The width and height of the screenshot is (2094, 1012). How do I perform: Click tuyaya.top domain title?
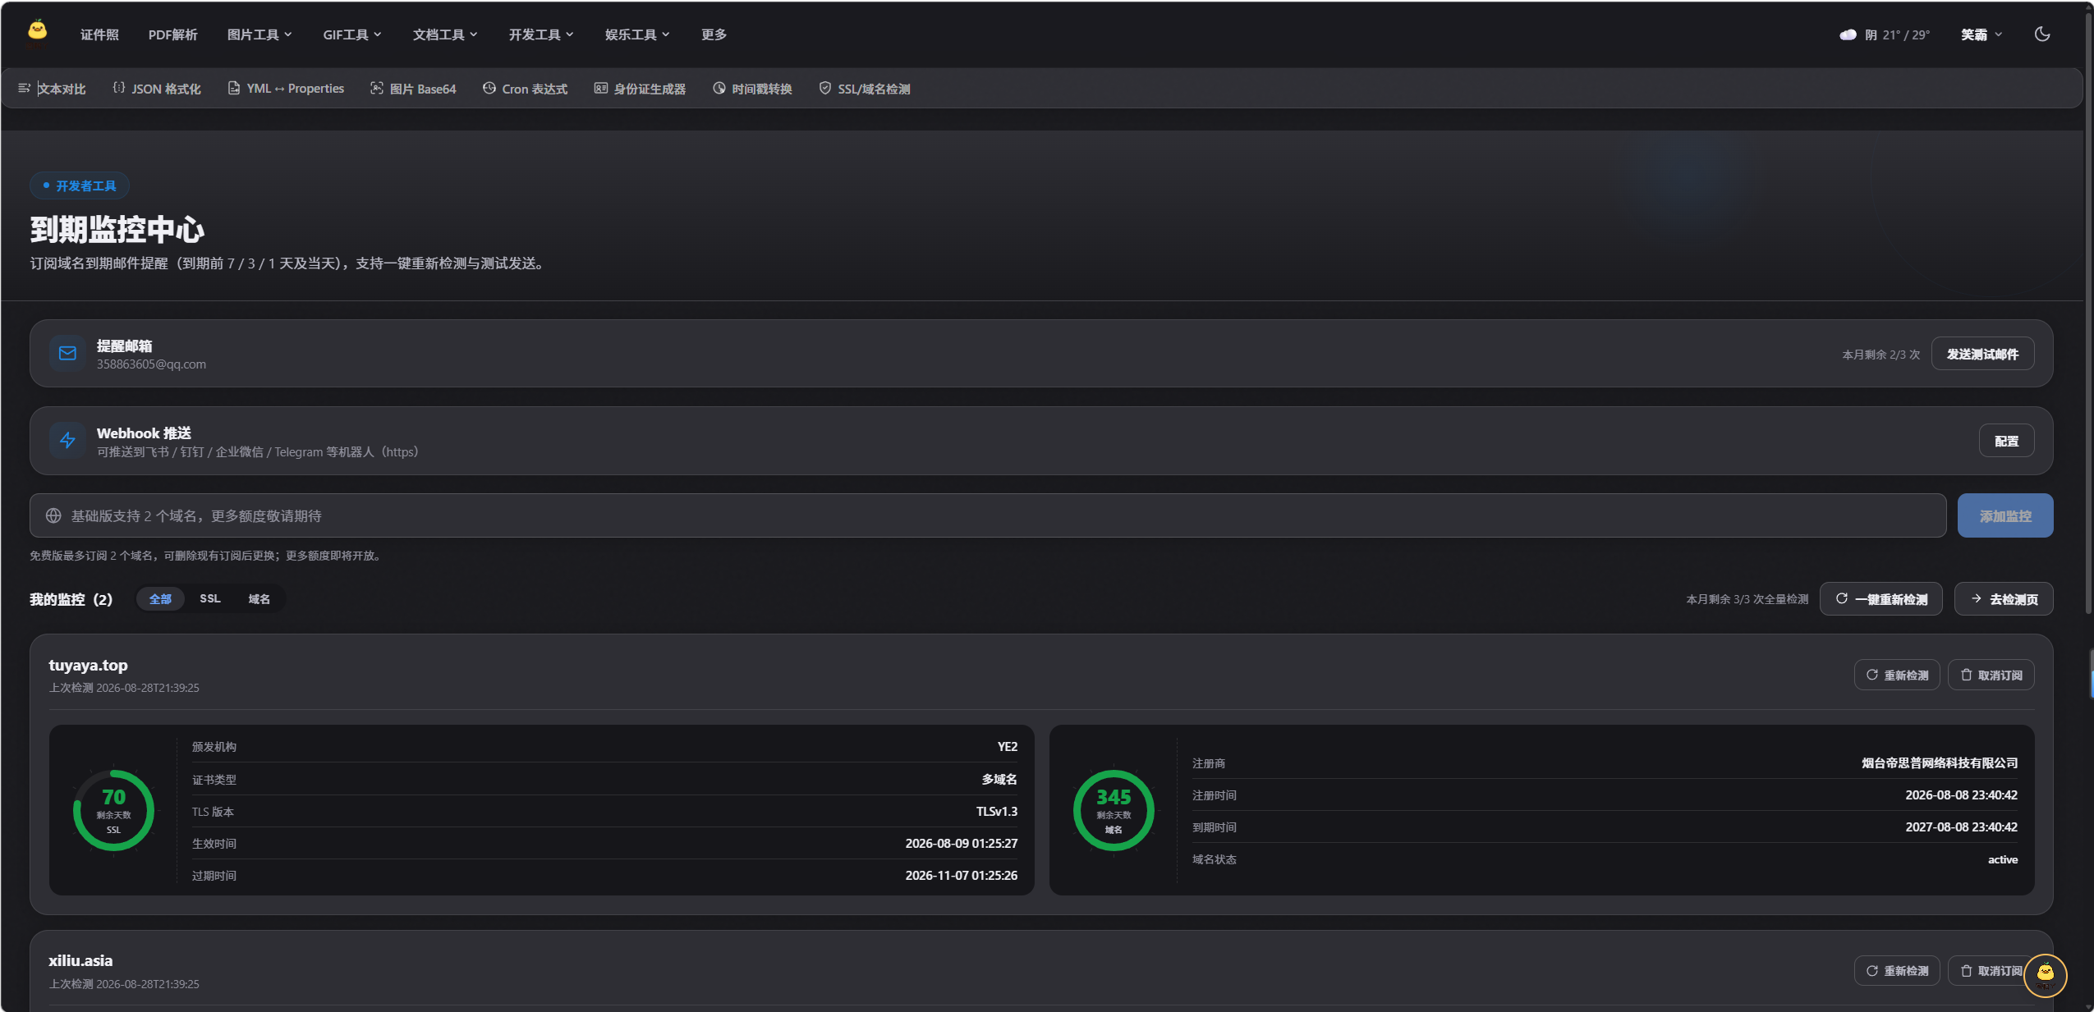tap(88, 665)
